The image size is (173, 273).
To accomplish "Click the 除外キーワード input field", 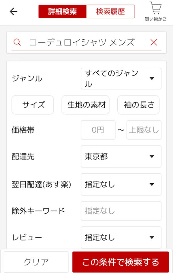I will [x=121, y=211].
